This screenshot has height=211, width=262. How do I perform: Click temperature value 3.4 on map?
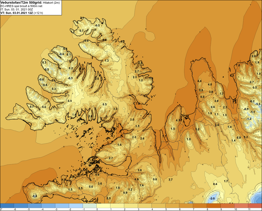click(x=140, y=63)
